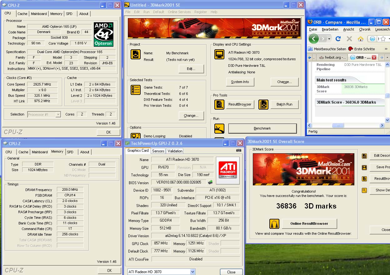Switch to the Sensors tab in GPU-Z

point(158,151)
